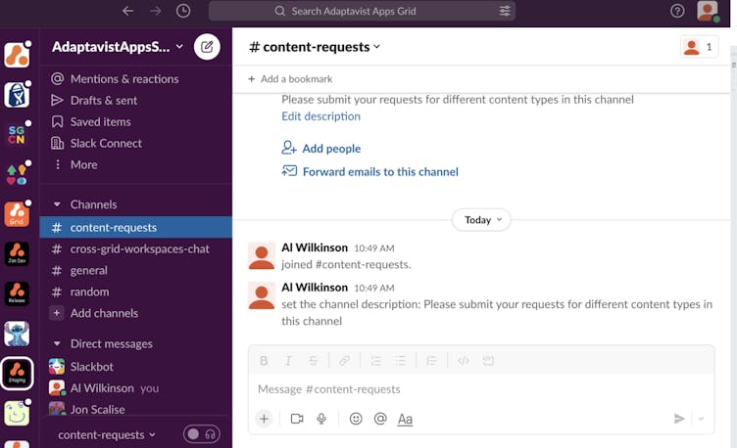Image resolution: width=737 pixels, height=448 pixels.
Task: Toggle the huddle headphones switch
Action: 202,434
